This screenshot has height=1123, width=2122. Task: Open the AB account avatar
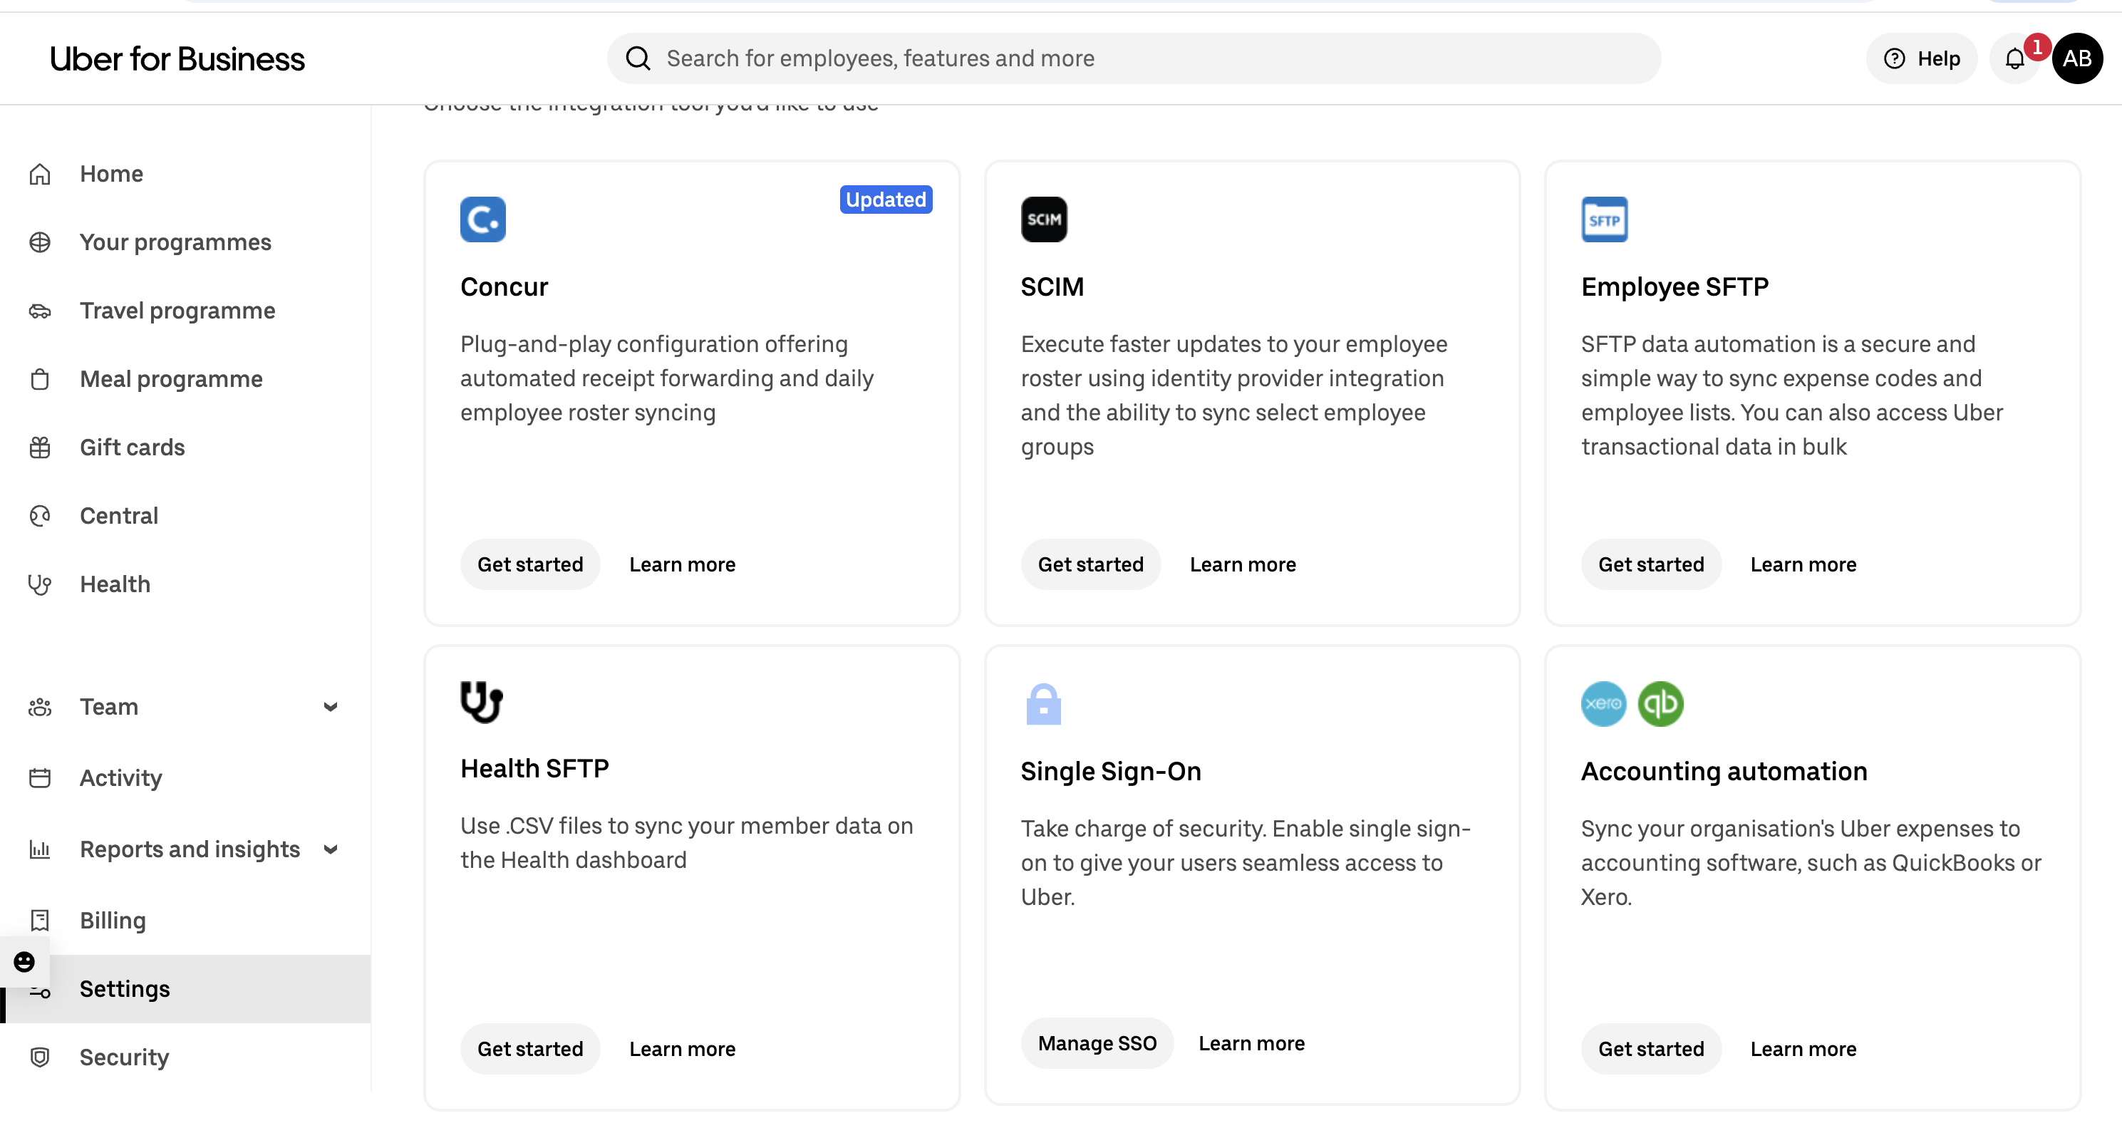coord(2076,58)
